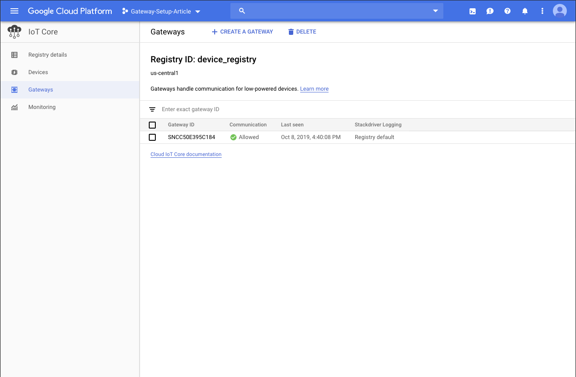Click the IoT Core pin icon
This screenshot has height=377, width=576.
point(14,31)
